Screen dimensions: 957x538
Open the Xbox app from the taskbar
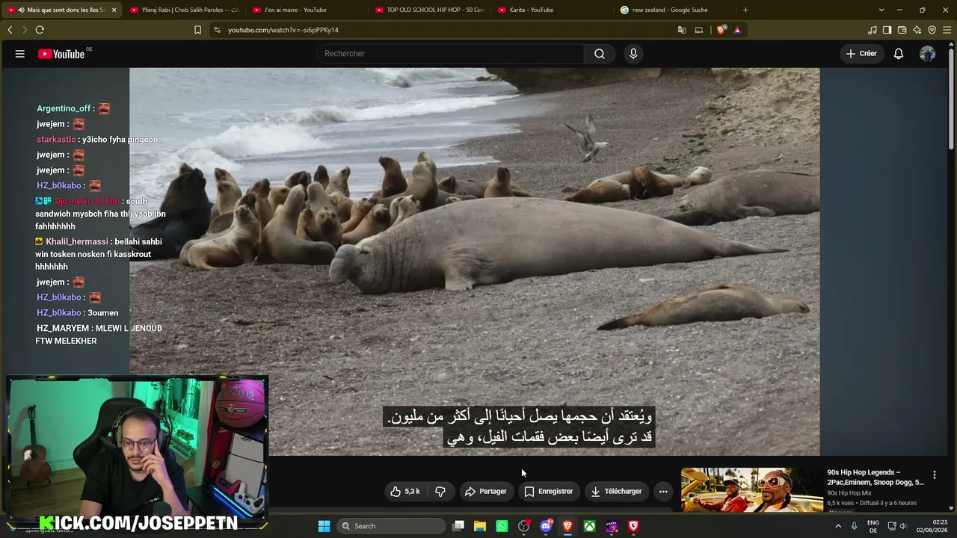click(590, 526)
